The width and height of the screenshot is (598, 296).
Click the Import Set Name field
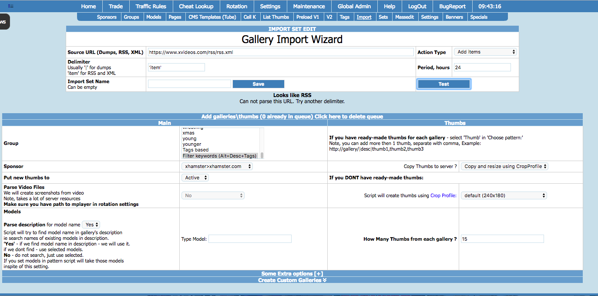[189, 84]
